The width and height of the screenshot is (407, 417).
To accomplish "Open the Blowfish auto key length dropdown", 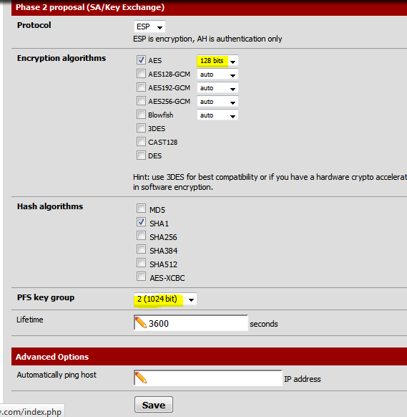I will 217,115.
